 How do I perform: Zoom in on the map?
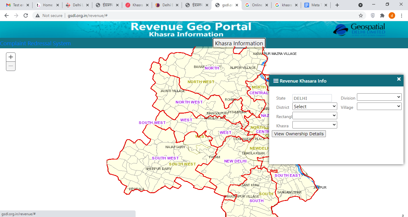[x=11, y=57]
